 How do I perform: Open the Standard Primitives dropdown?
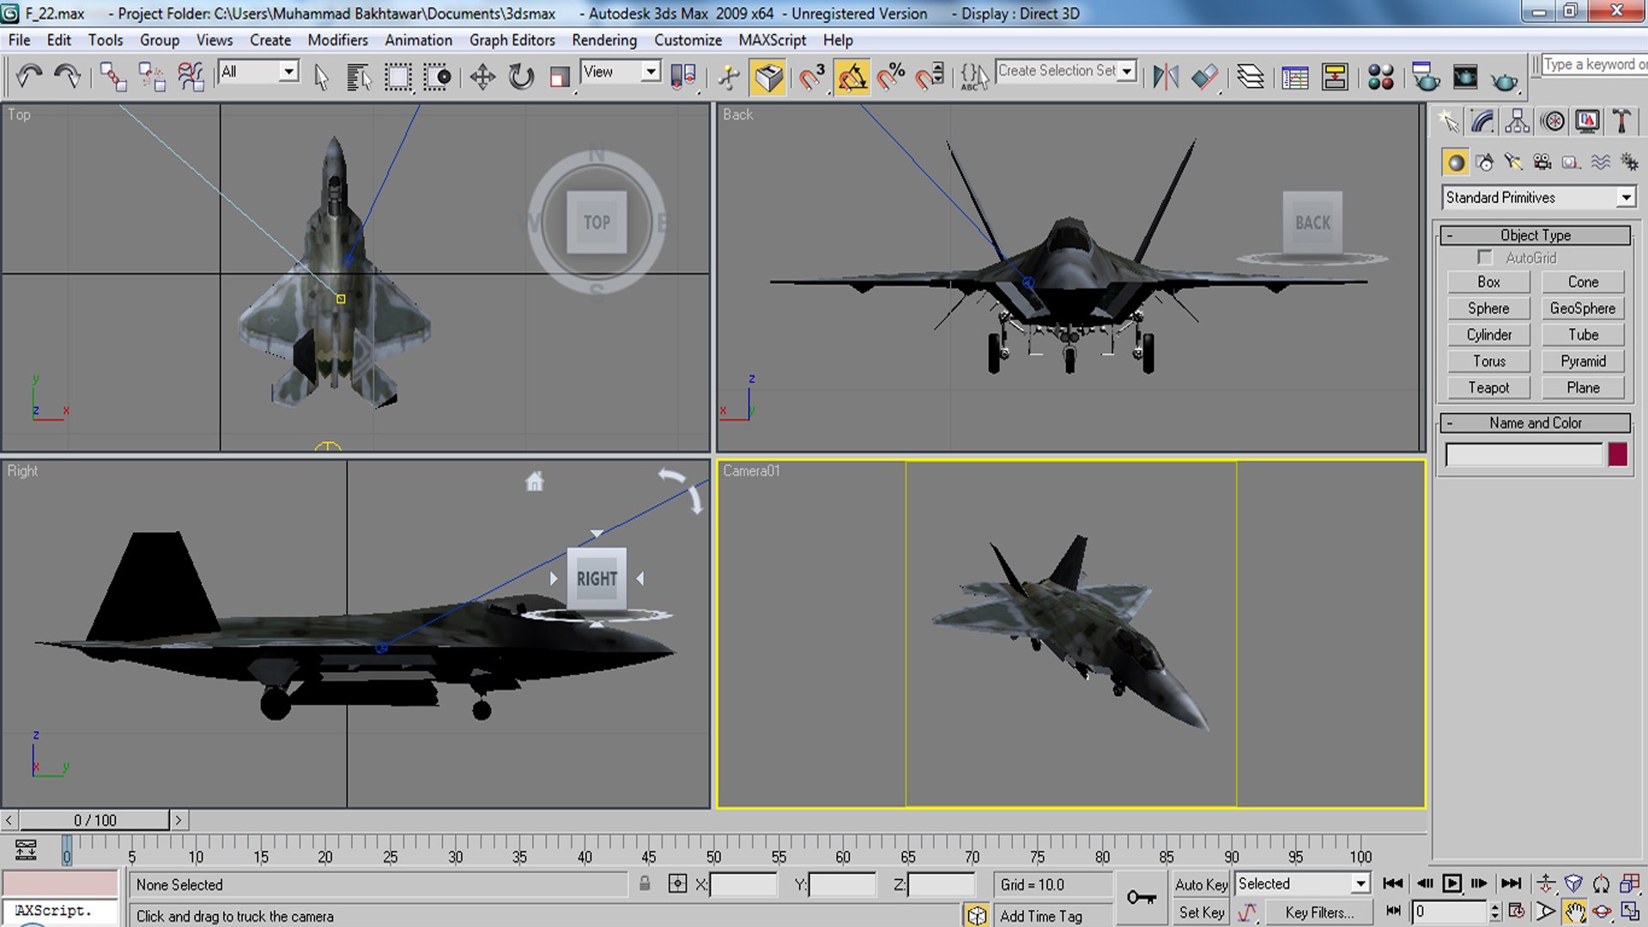(x=1539, y=197)
